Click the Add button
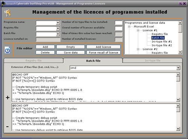 pyautogui.click(x=45, y=47)
